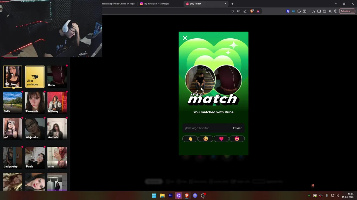Open the clock showing 19:03
This screenshot has height=200, width=357.
(348, 196)
